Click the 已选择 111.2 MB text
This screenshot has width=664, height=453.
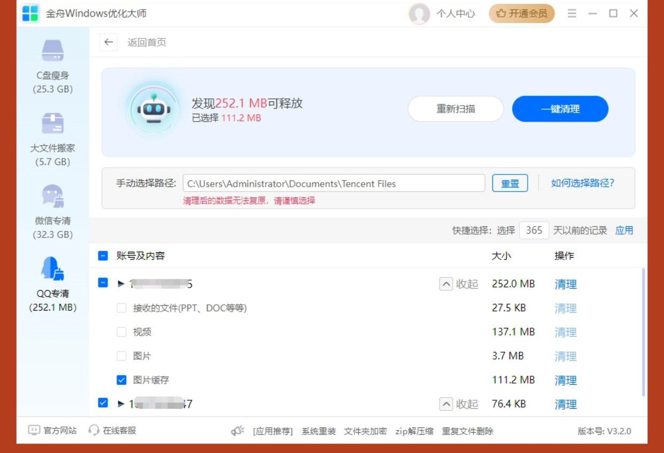coord(226,118)
